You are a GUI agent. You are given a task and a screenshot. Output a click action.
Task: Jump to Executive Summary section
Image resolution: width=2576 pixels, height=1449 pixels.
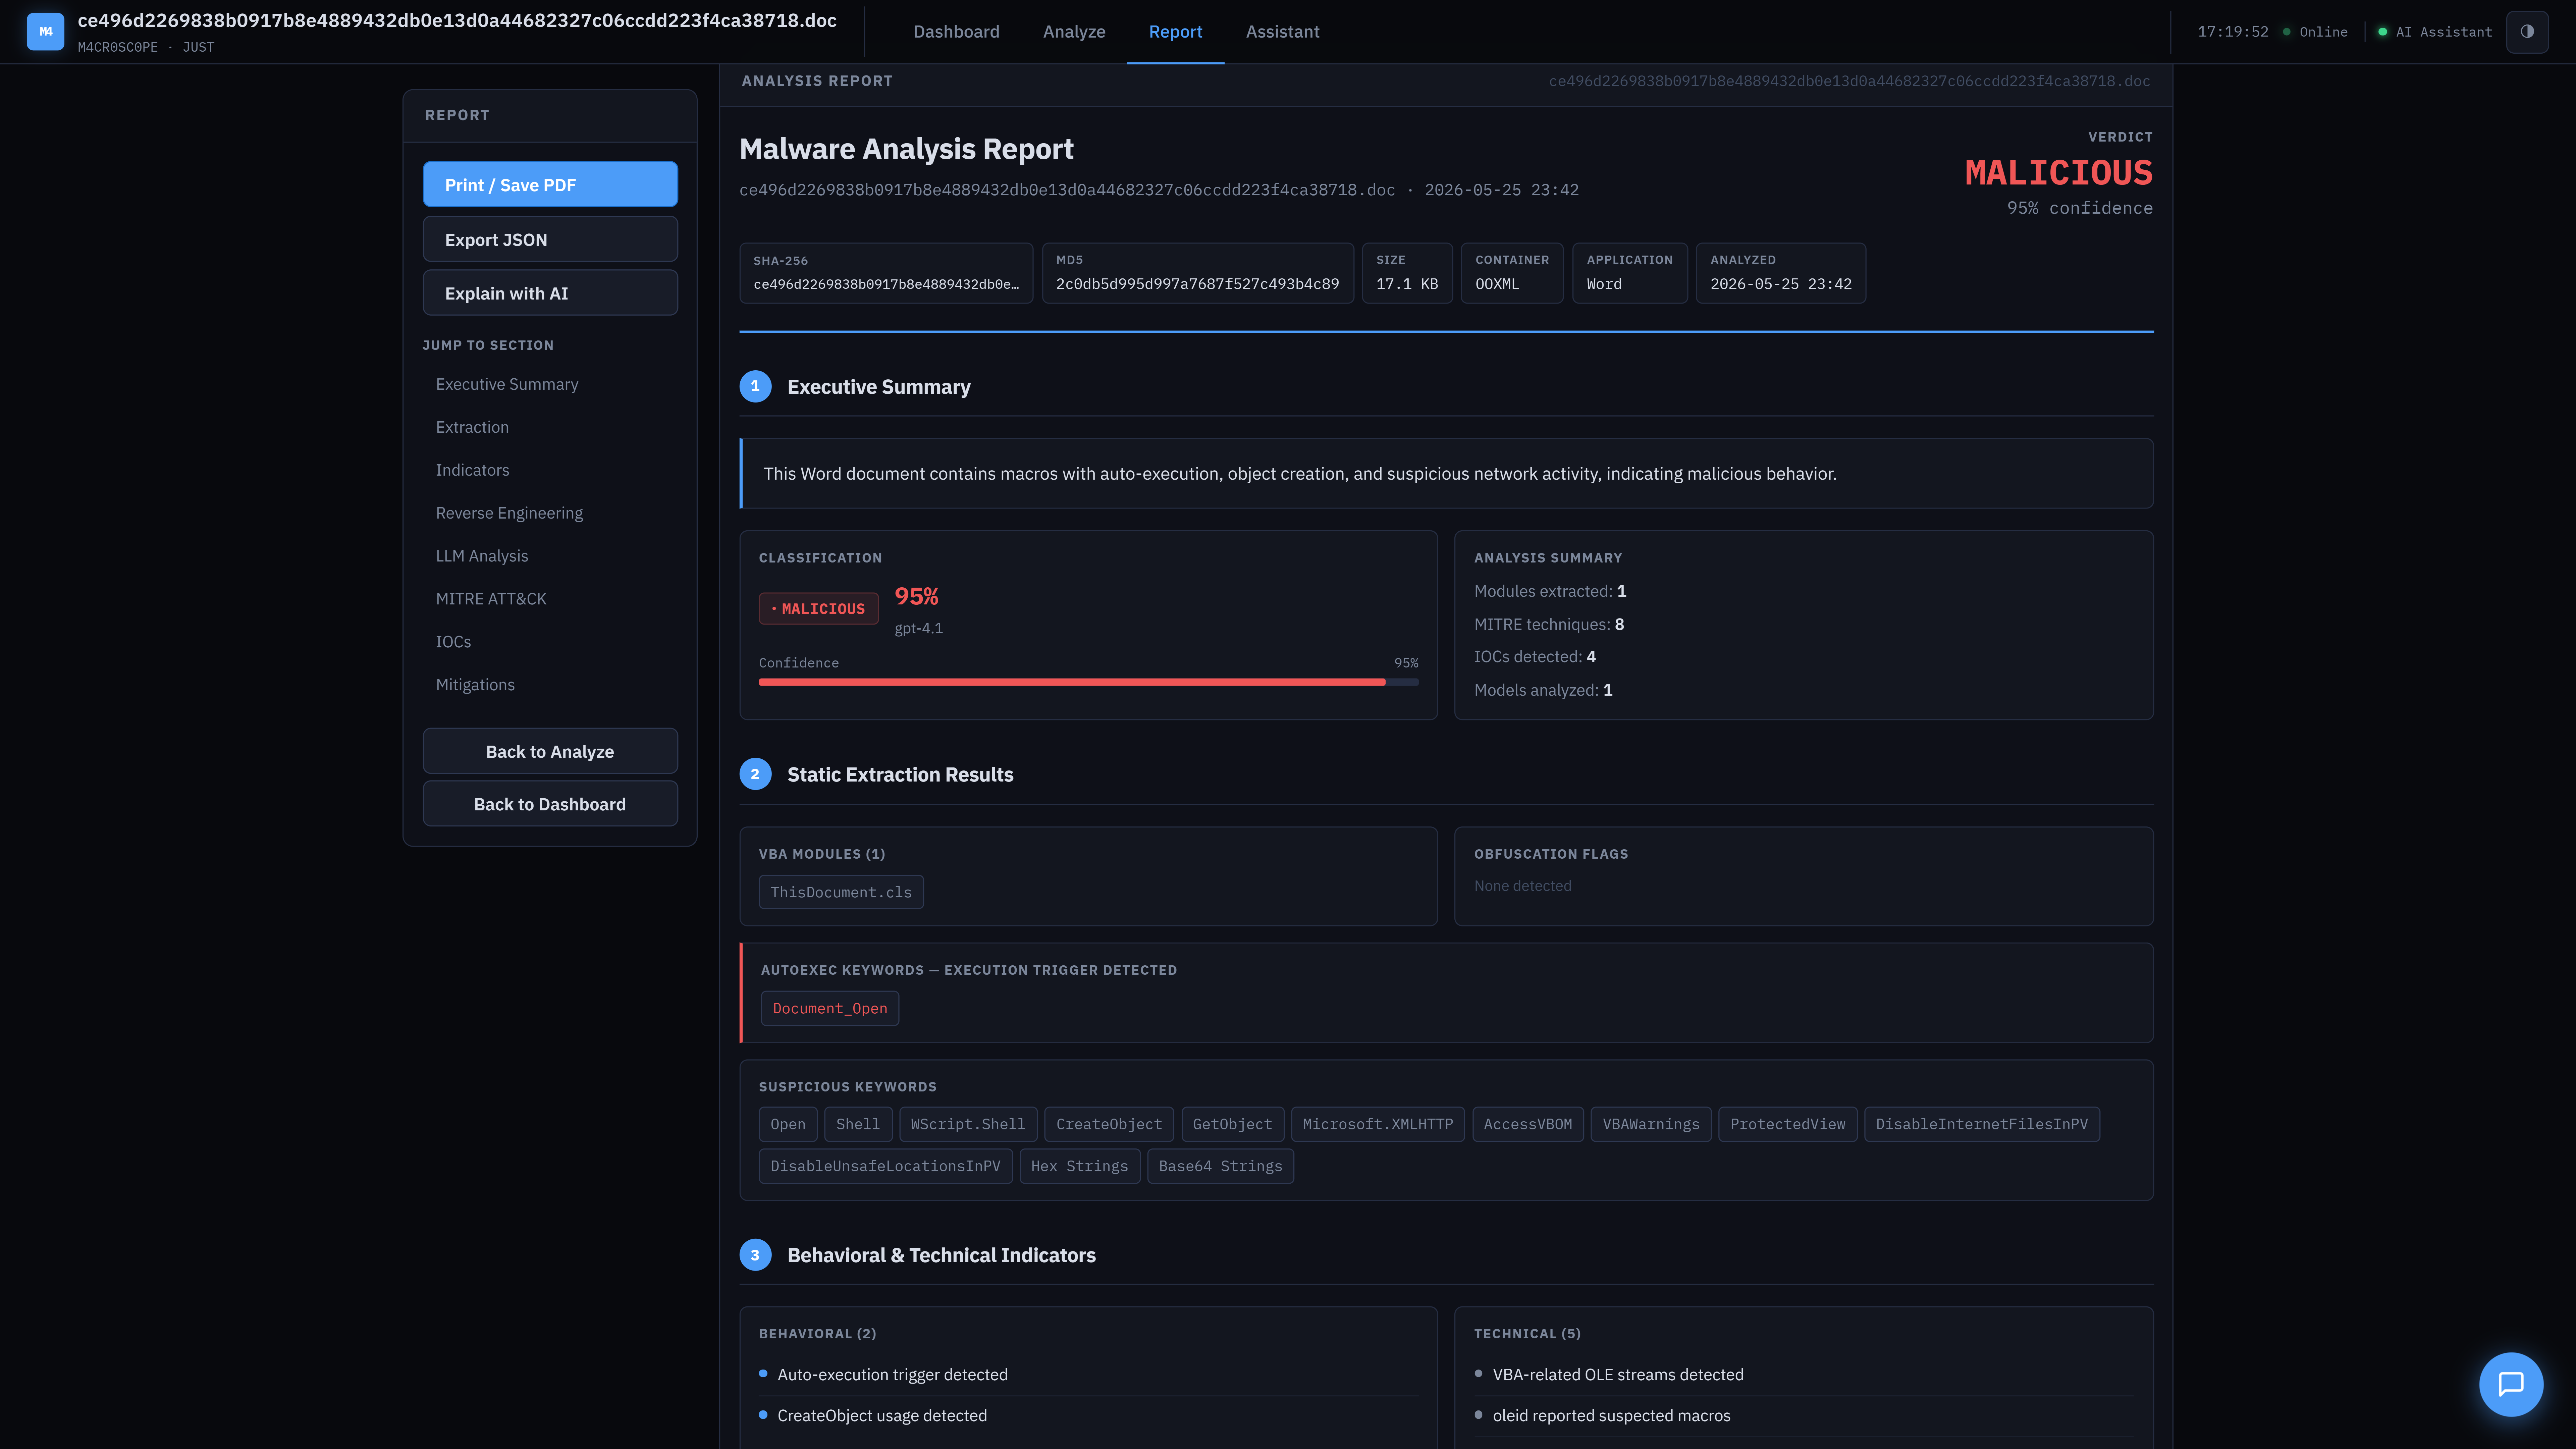coord(507,384)
